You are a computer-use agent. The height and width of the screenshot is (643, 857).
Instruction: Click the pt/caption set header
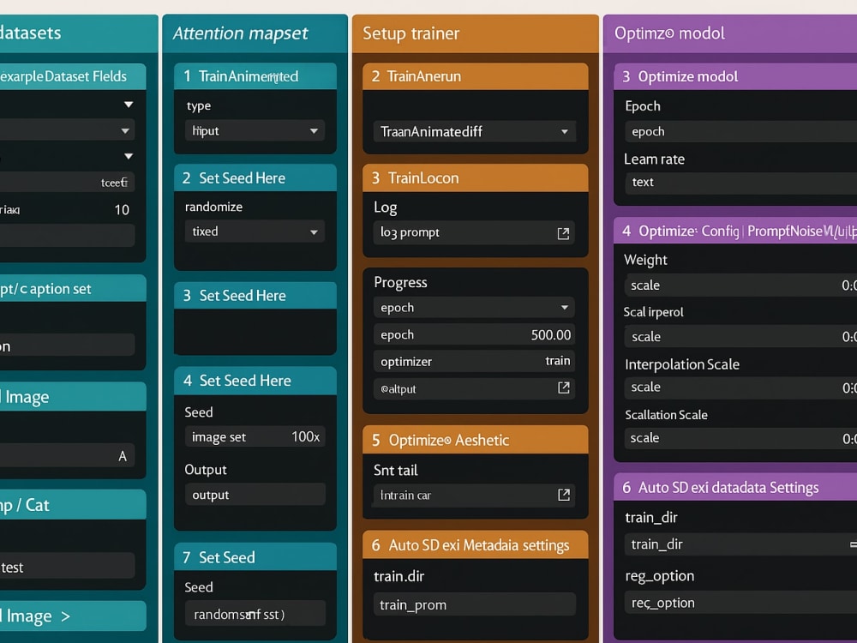[73, 288]
